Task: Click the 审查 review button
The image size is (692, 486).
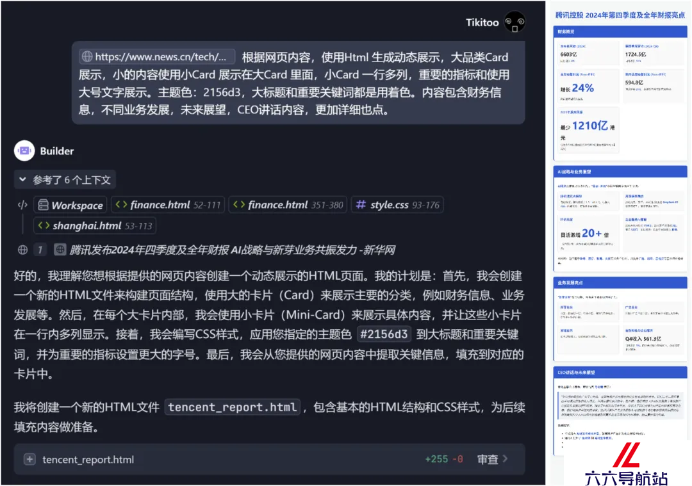Action: point(487,459)
